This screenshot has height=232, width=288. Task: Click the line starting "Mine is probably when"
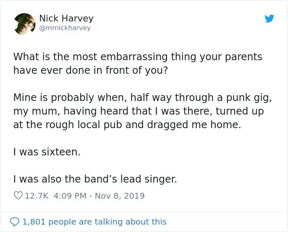tap(142, 98)
